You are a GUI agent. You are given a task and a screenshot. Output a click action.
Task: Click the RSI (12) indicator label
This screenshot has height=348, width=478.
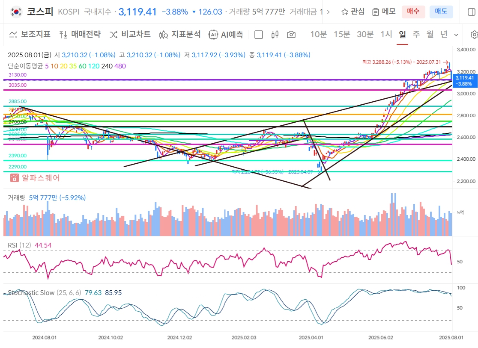[x=19, y=245]
